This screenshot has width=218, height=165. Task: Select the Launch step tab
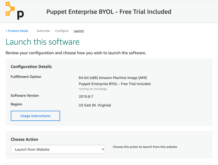click(x=79, y=31)
